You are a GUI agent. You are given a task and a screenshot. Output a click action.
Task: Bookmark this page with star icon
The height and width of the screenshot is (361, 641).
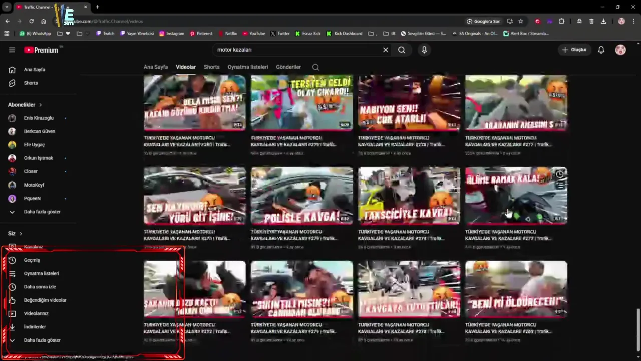[x=521, y=21]
